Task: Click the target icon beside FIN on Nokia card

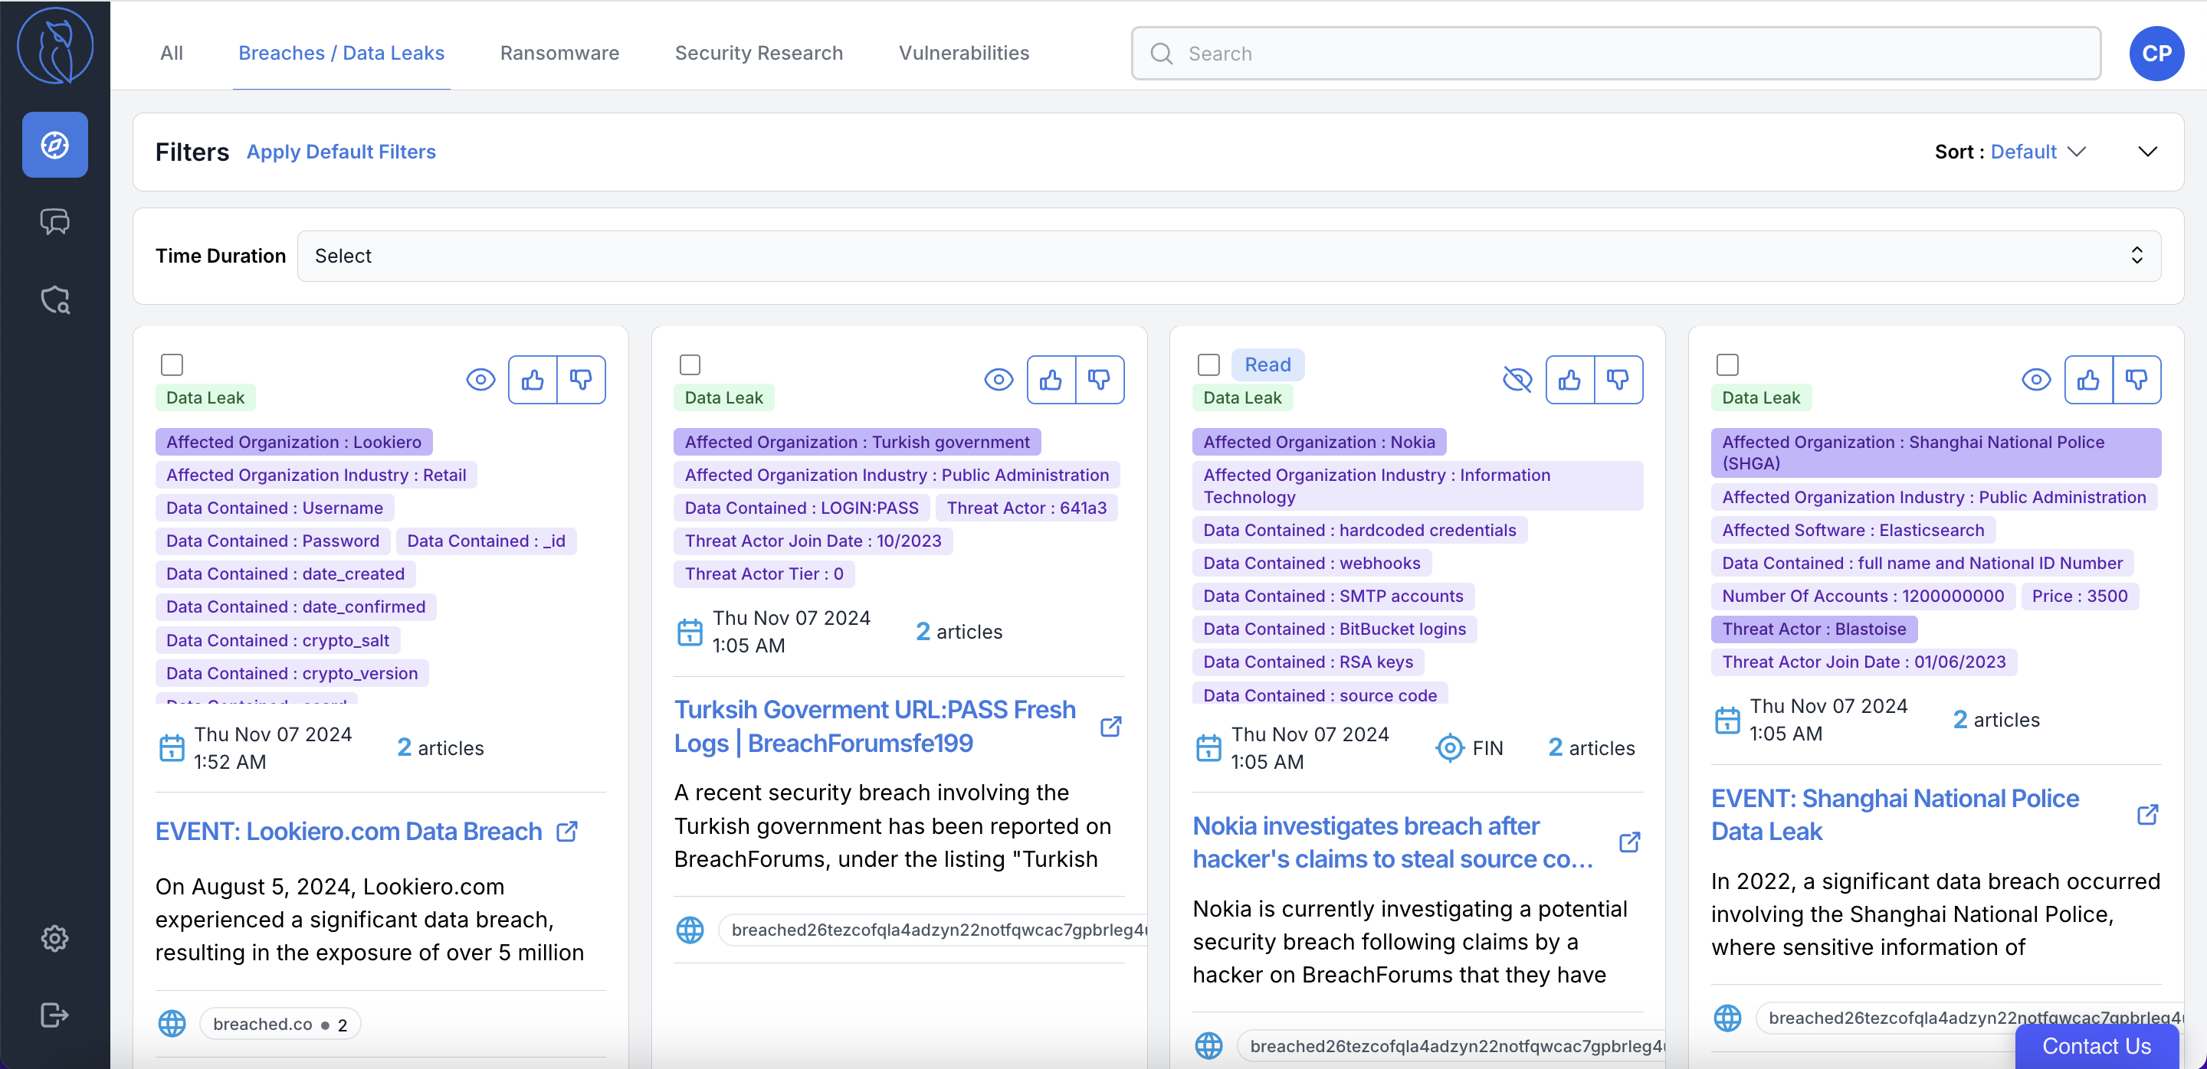Action: [x=1450, y=748]
